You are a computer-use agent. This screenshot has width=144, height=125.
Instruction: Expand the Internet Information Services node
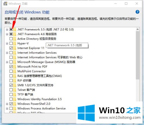point(7,53)
